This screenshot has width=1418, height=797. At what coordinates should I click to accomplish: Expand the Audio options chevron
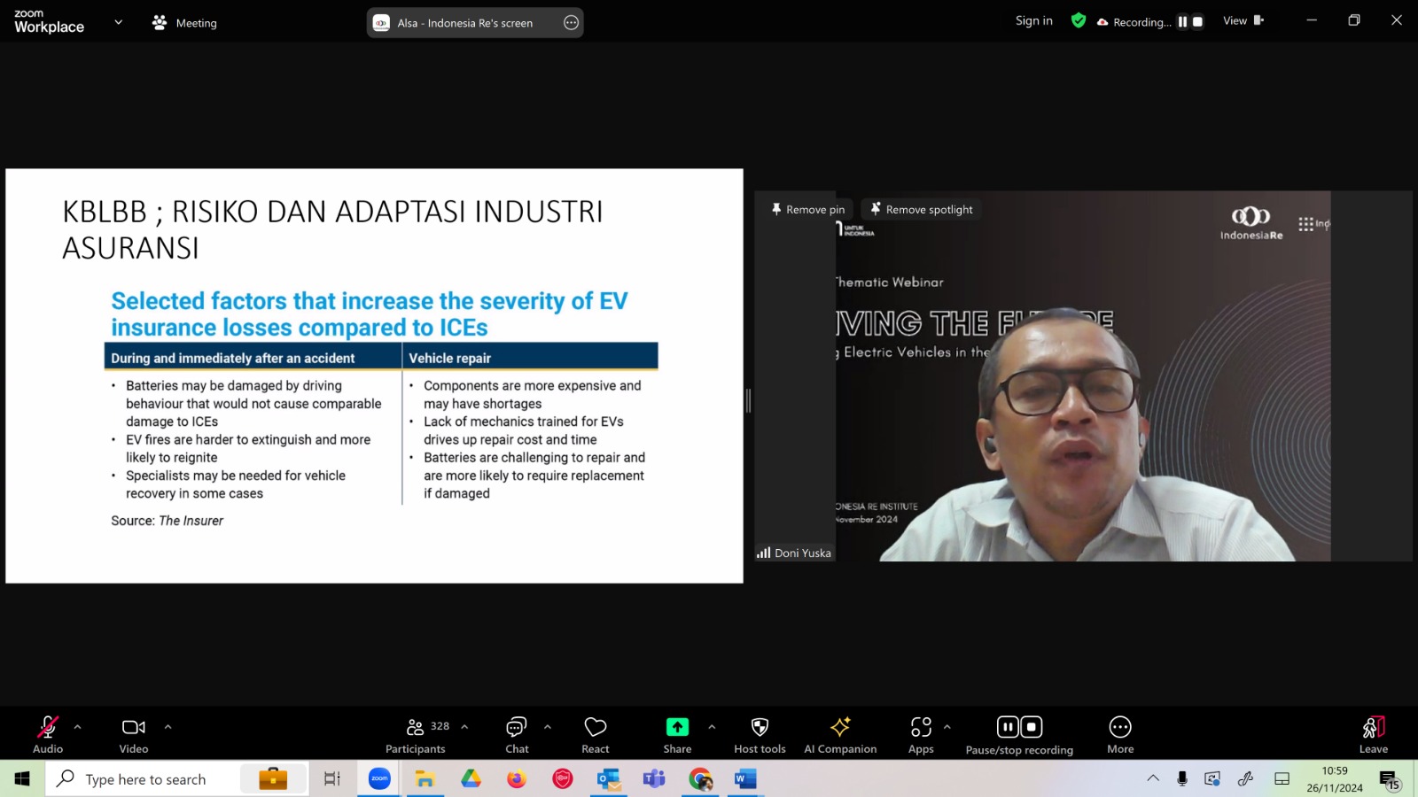pos(78,727)
